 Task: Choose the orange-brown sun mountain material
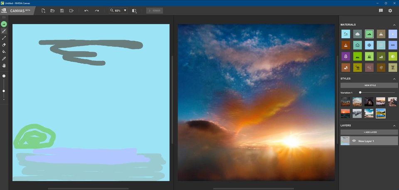(x=345, y=45)
